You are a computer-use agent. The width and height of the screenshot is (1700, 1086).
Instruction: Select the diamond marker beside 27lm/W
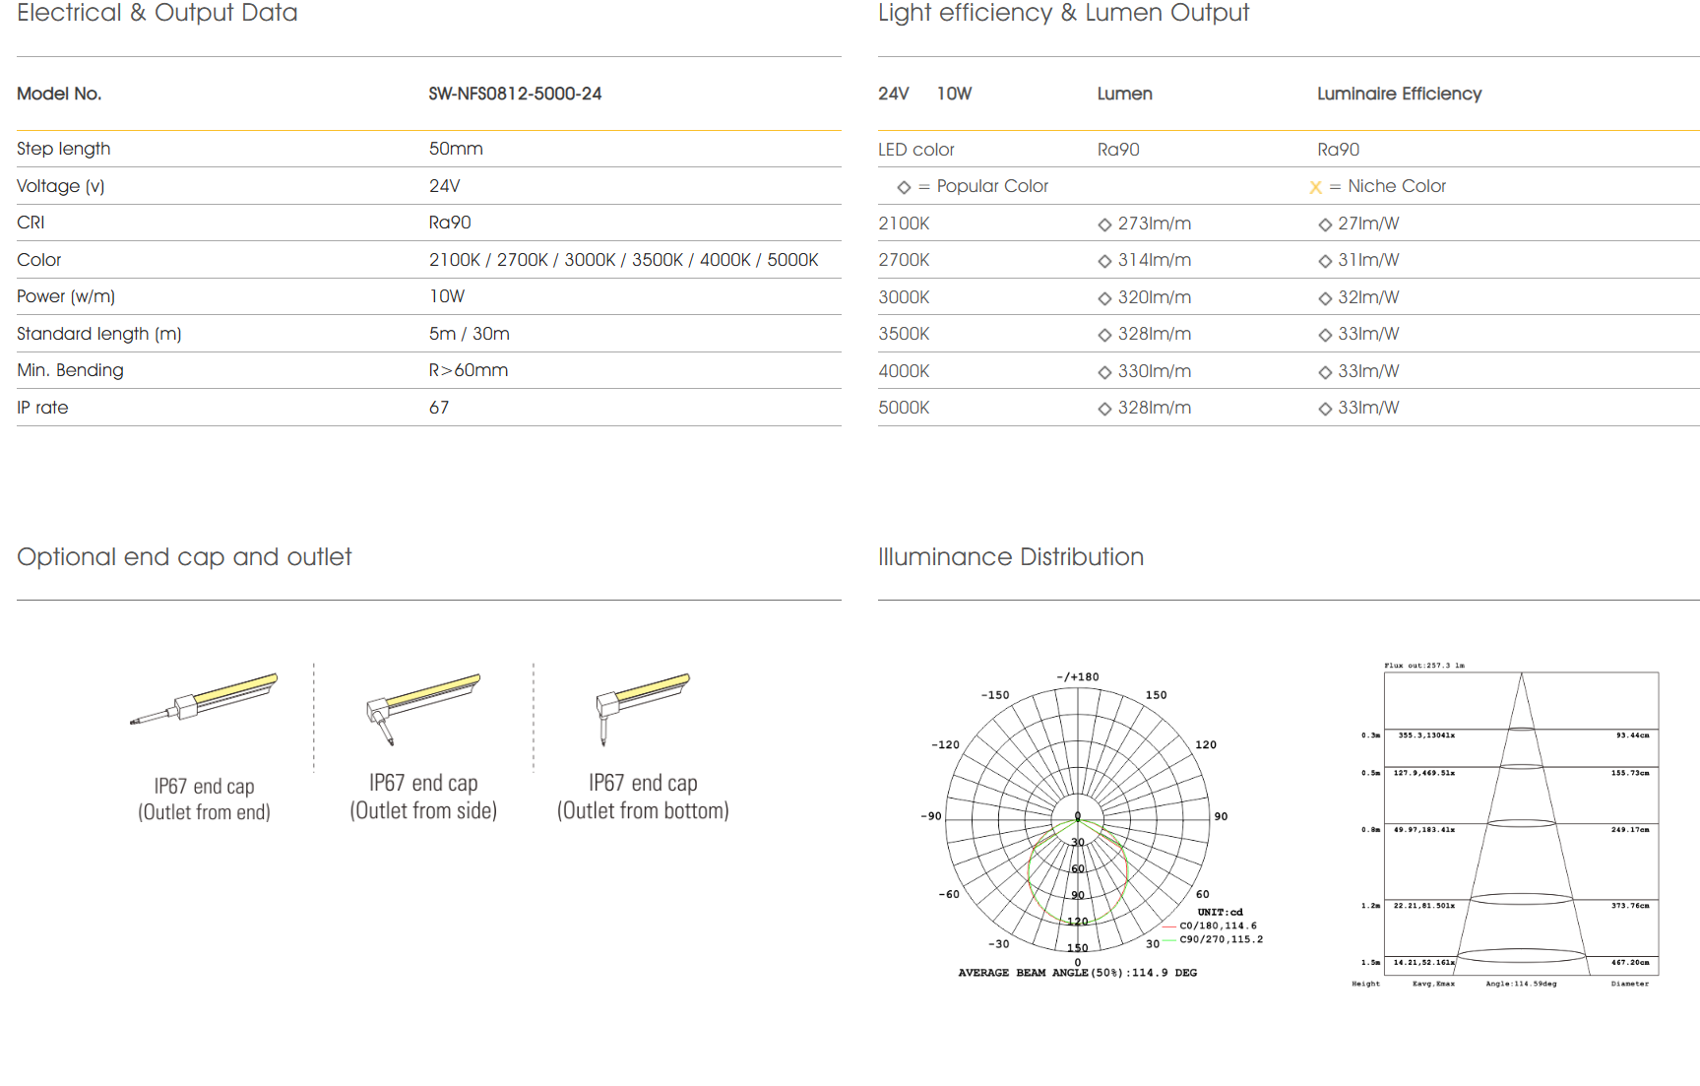(1325, 224)
